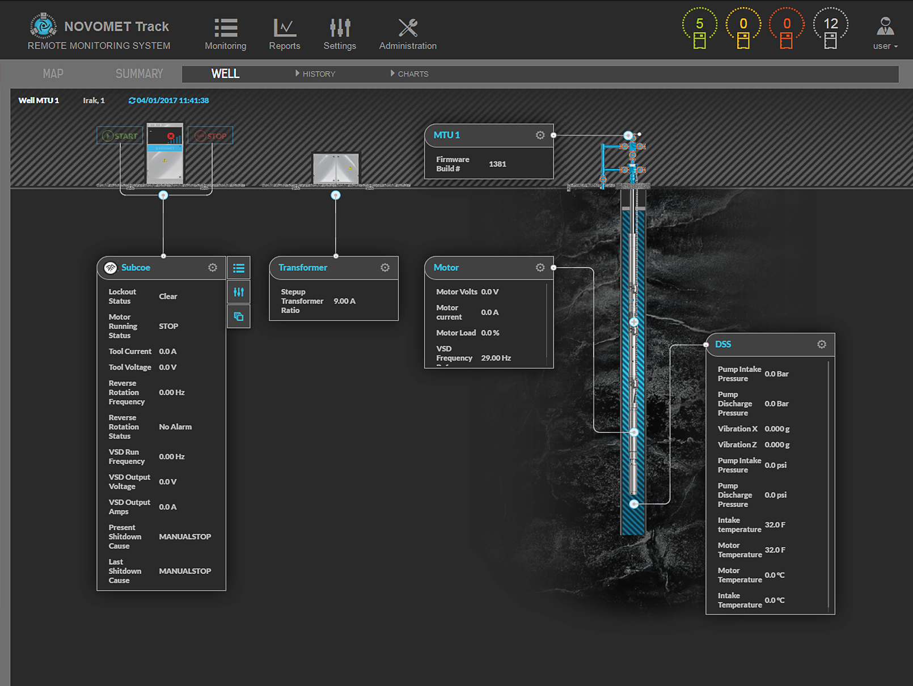Click the Subcoe copy windows button
Image resolution: width=913 pixels, height=686 pixels.
[x=239, y=316]
